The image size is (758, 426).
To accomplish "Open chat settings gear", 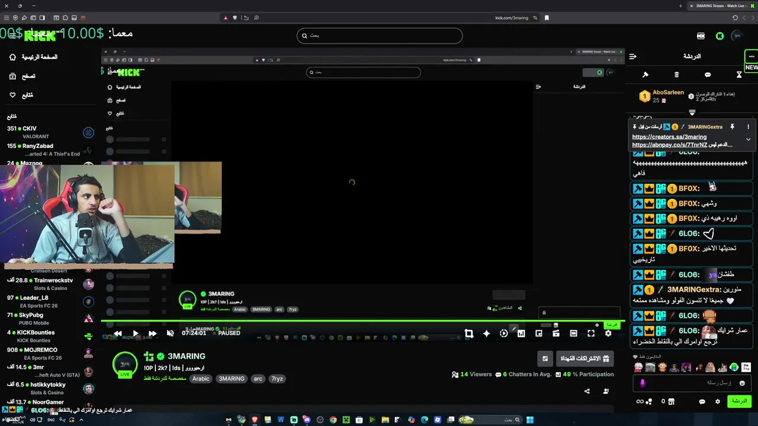I will (718, 402).
